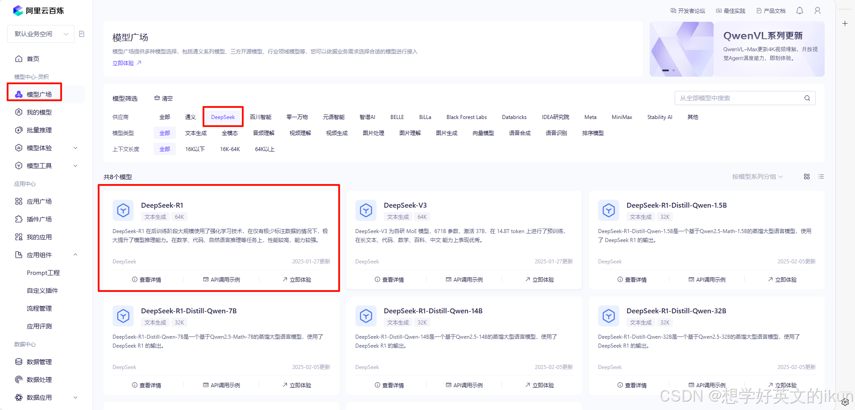
Task: Open the settings gear at bottom right
Action: 845,402
